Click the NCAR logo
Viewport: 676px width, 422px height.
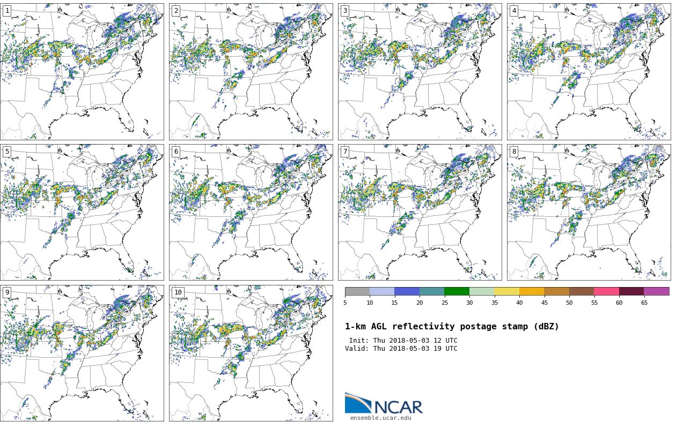pyautogui.click(x=384, y=404)
